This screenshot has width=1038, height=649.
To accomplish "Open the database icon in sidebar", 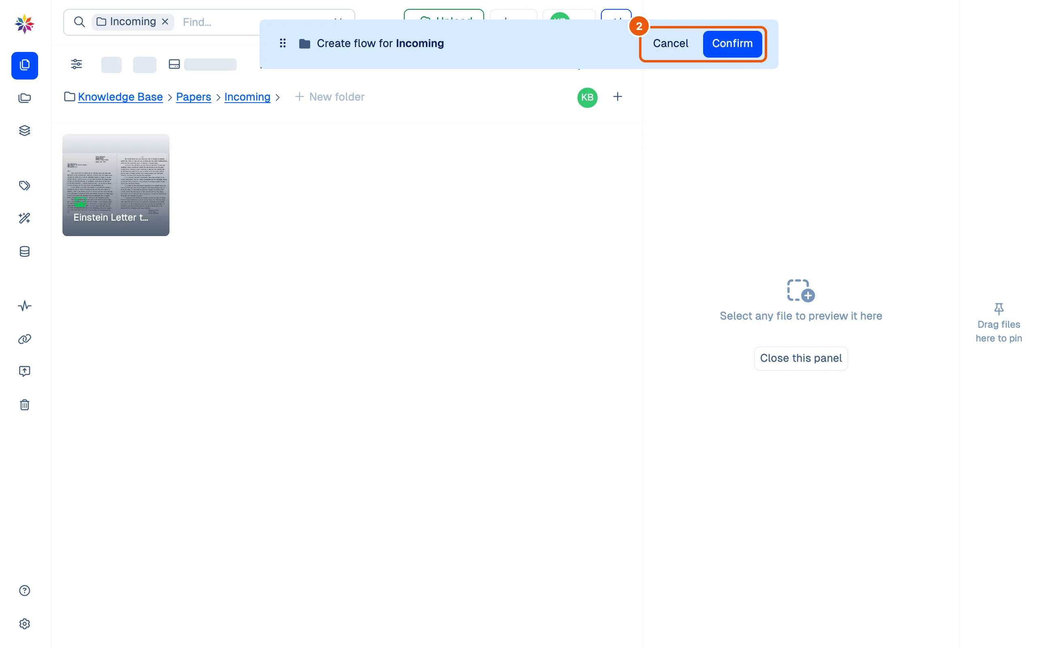I will (x=24, y=251).
